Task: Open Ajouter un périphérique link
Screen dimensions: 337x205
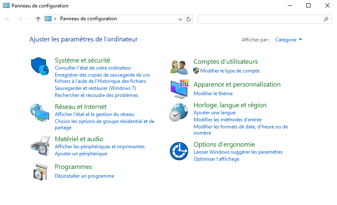Action: click(x=81, y=154)
